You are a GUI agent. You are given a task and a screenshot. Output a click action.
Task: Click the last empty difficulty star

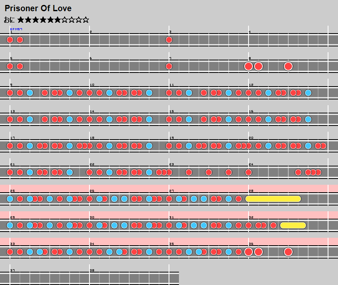click(x=86, y=19)
